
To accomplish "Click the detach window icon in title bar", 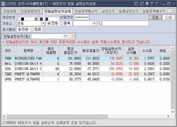I will [x=142, y=4].
